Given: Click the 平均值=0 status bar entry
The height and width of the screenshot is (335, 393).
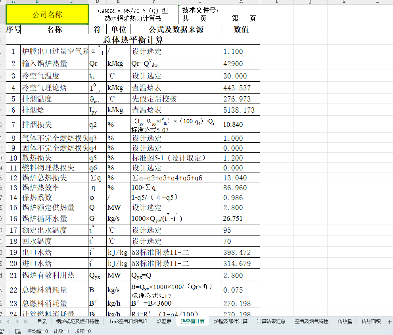Looking at the screenshot, I should pos(38,331).
